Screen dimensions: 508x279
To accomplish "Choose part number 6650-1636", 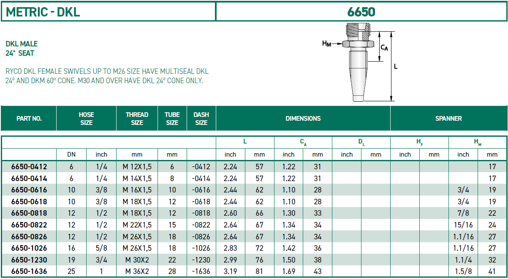I will tap(29, 271).
